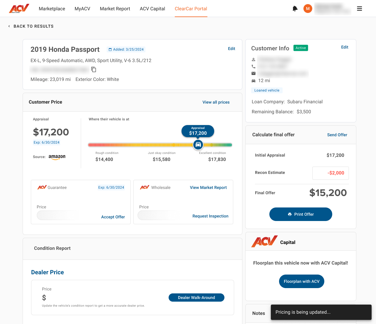Click the Recon Estimate amount field

330,173
